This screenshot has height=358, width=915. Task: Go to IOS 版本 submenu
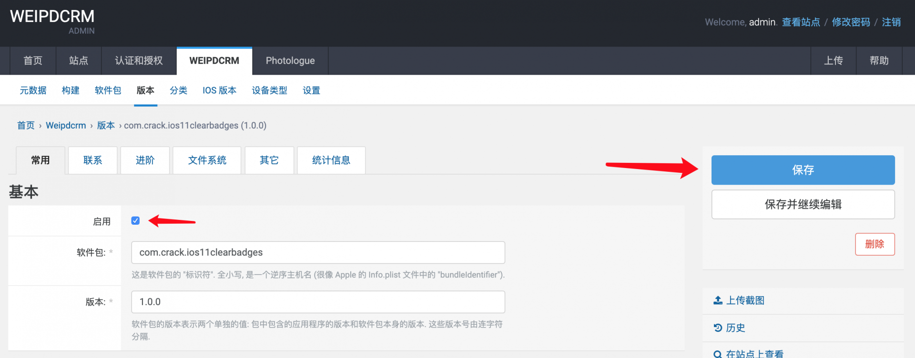(x=219, y=90)
